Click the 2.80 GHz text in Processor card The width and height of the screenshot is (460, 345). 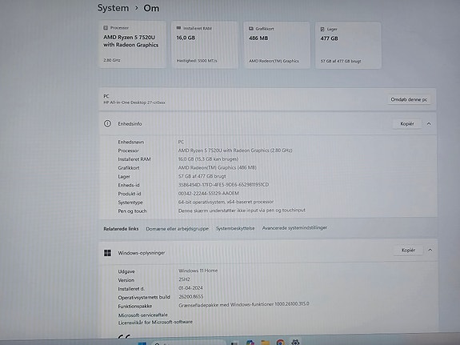112,60
